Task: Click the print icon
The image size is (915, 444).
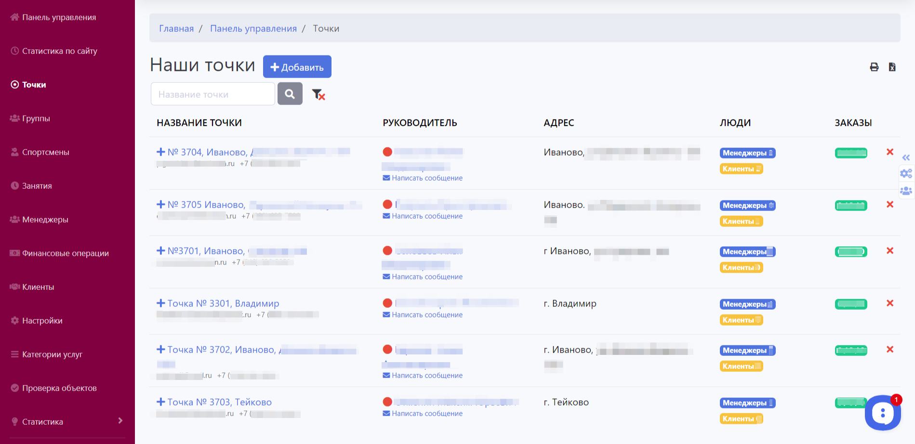Action: pos(874,67)
